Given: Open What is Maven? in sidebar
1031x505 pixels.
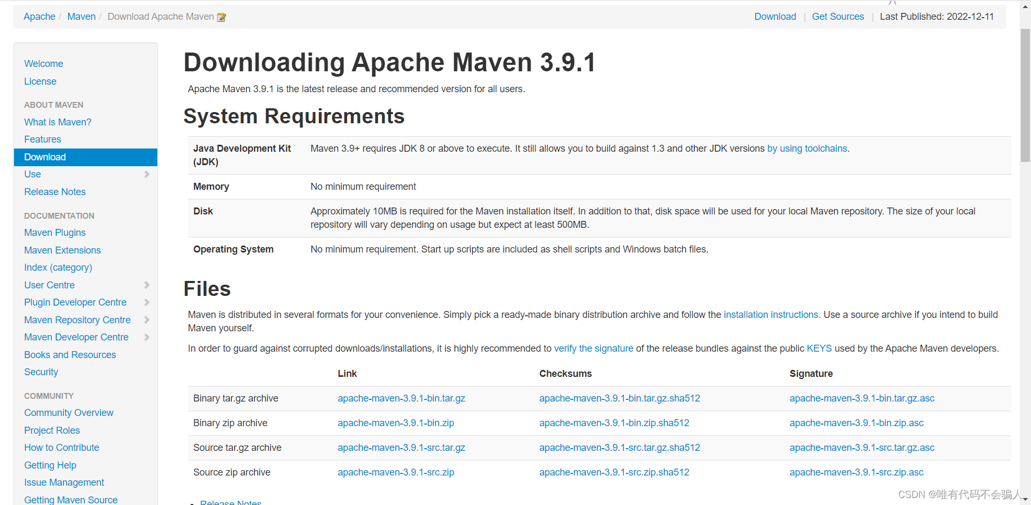Looking at the screenshot, I should coord(57,122).
